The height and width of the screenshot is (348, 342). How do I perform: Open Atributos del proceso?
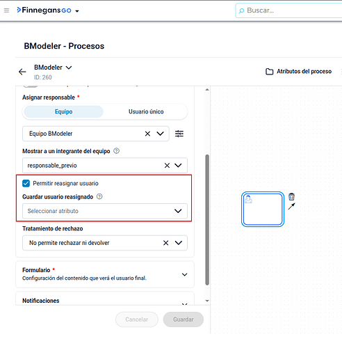298,72
